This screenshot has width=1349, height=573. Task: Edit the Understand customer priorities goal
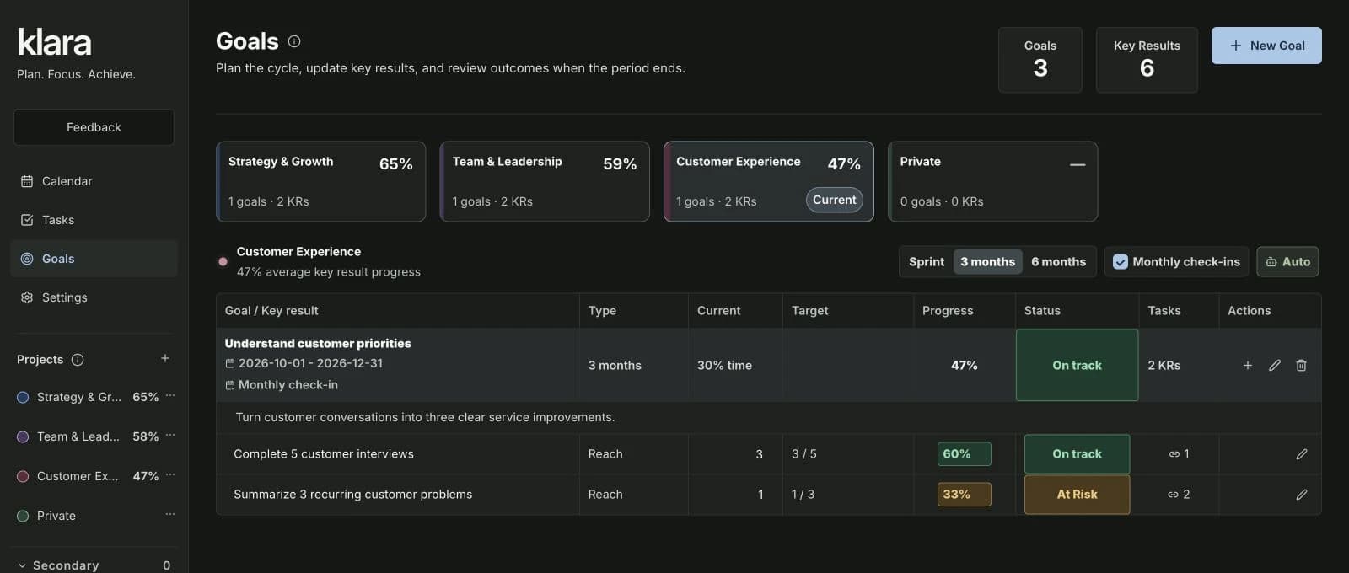(x=1275, y=365)
